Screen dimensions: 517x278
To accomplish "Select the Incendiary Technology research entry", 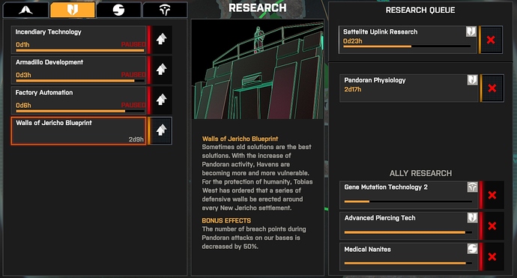I will 79,40.
